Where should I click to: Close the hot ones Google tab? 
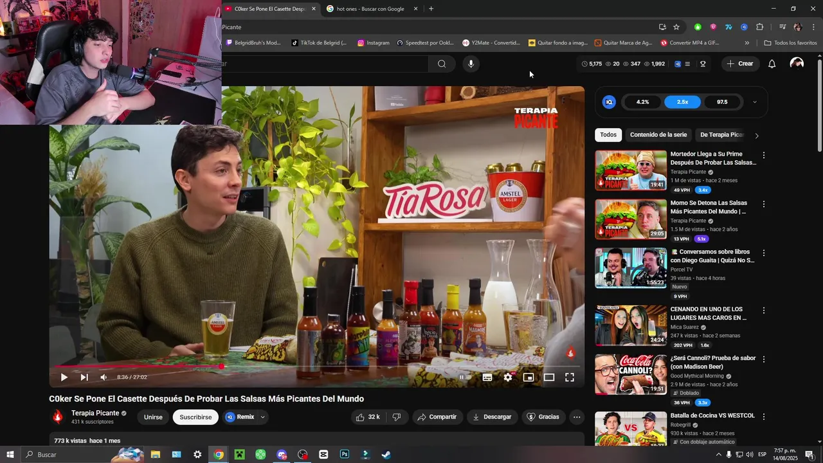(x=415, y=9)
